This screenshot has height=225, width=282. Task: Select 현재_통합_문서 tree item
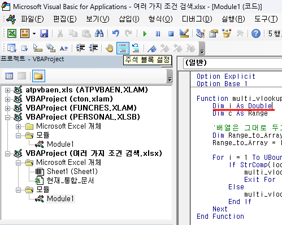coord(70,181)
